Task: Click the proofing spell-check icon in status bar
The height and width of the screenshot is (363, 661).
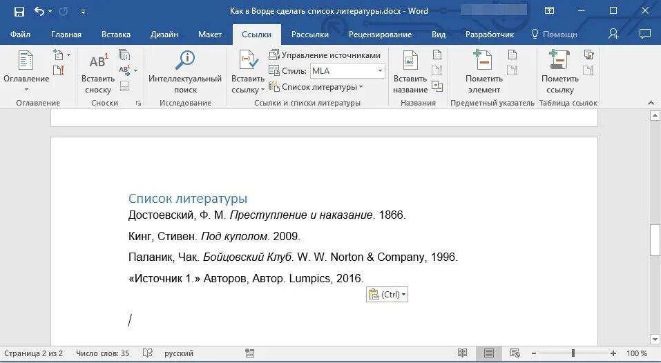Action: (148, 353)
